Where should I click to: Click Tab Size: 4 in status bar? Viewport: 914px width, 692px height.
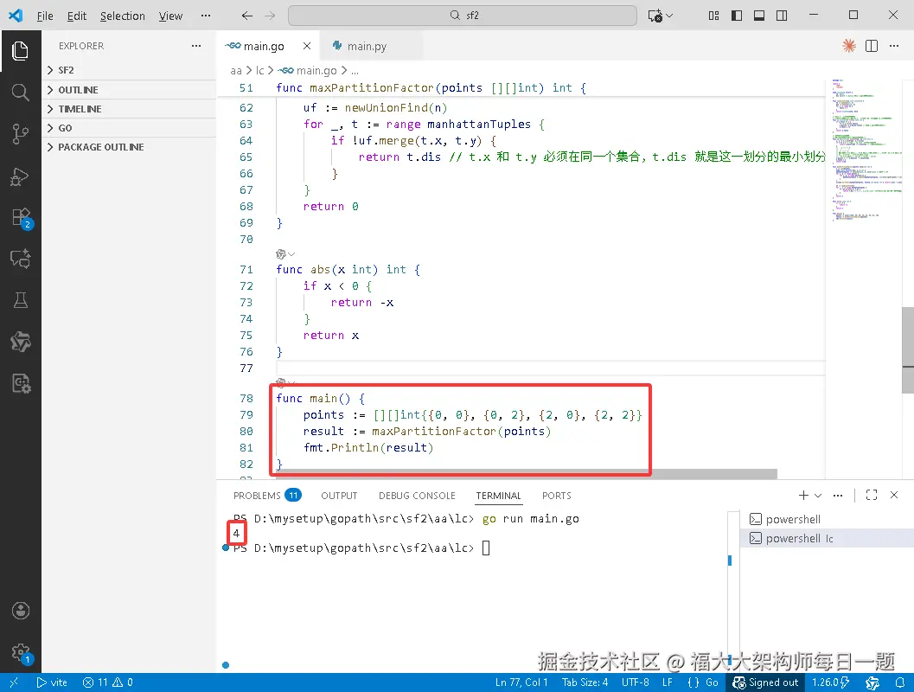[585, 682]
